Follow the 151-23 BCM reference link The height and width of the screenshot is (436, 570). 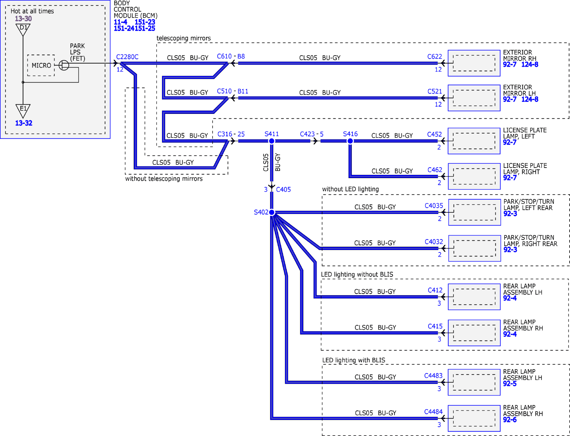point(145,22)
